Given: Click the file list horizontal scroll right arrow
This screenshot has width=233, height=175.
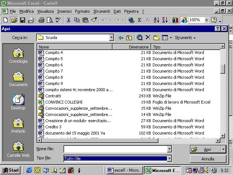Looking at the screenshot, I should pos(218,140).
